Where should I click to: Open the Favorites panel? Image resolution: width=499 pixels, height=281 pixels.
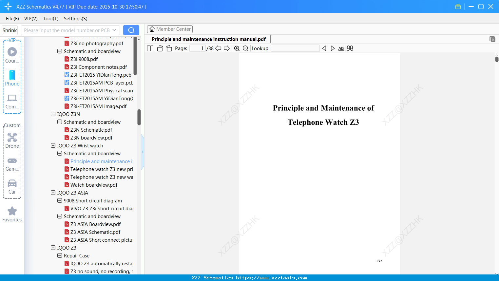(12, 214)
